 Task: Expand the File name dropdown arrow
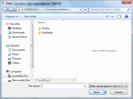coord(84,86)
